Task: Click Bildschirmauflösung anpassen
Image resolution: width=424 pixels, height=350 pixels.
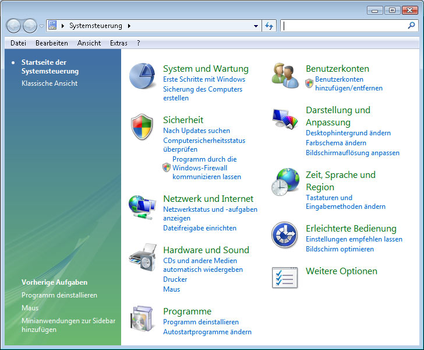Action: (x=352, y=152)
